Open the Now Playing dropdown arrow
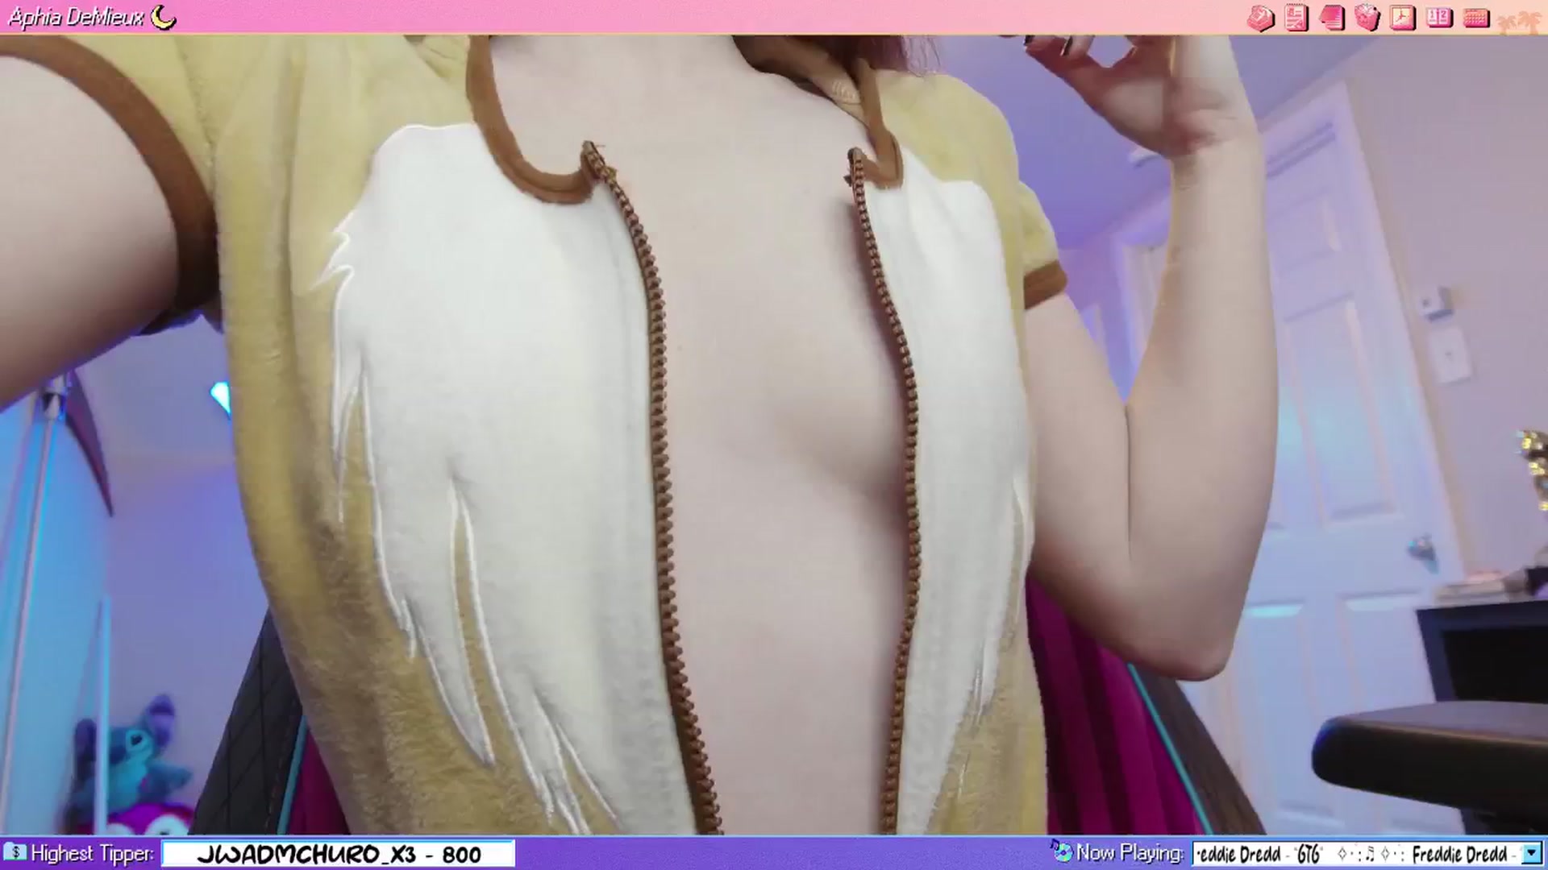 pos(1530,853)
